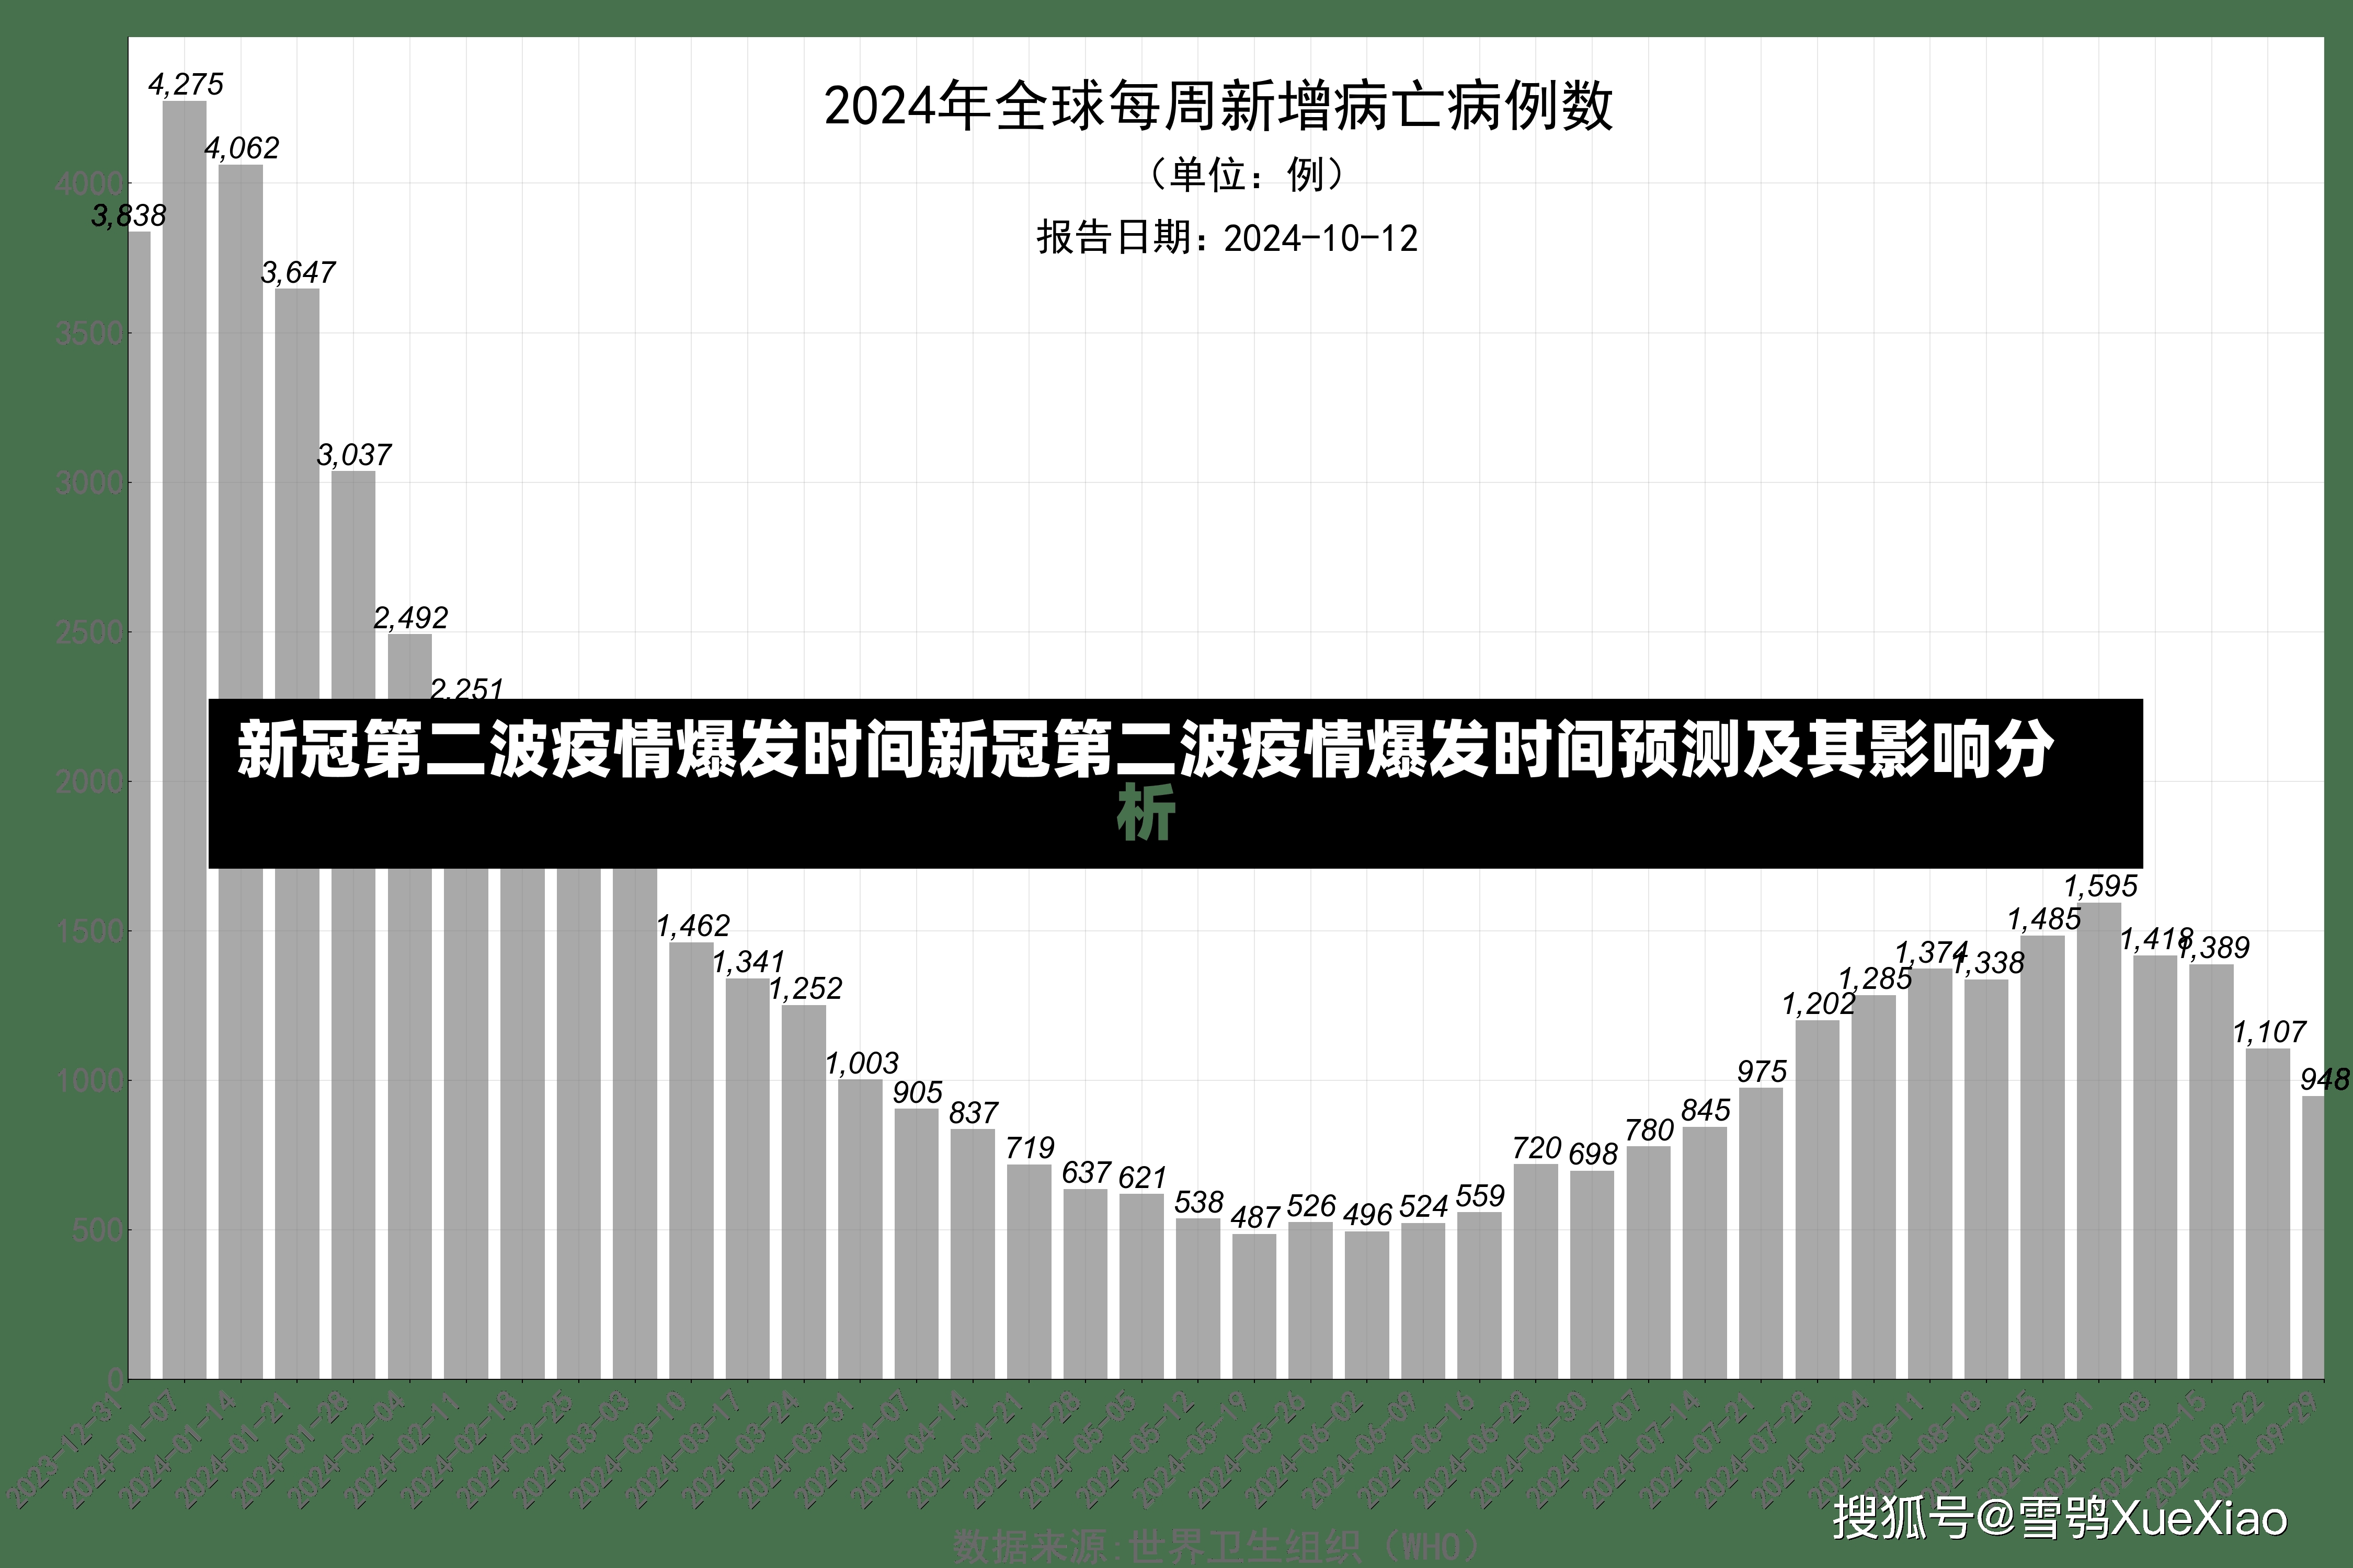
Task: Click the bar value label "3,647"
Action: 298,272
